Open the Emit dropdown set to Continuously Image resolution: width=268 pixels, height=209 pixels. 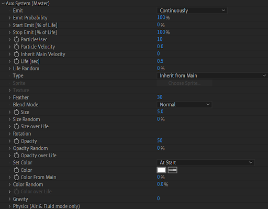tap(192, 10)
